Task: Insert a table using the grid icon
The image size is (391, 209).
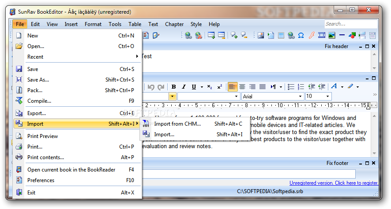Action: point(281,35)
